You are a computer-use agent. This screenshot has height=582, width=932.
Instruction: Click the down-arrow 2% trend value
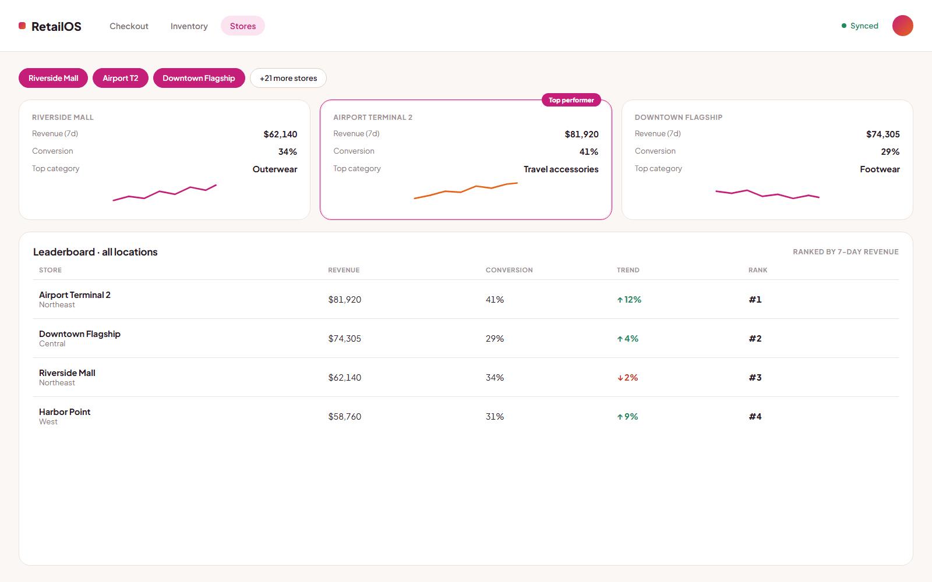628,378
